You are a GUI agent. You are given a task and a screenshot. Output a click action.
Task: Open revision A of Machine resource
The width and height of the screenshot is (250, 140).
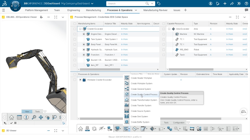pyautogui.click(x=211, y=34)
